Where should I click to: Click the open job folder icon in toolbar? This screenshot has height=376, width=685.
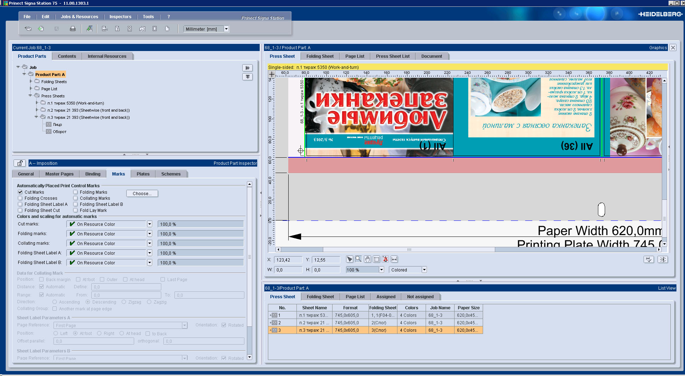click(x=28, y=29)
